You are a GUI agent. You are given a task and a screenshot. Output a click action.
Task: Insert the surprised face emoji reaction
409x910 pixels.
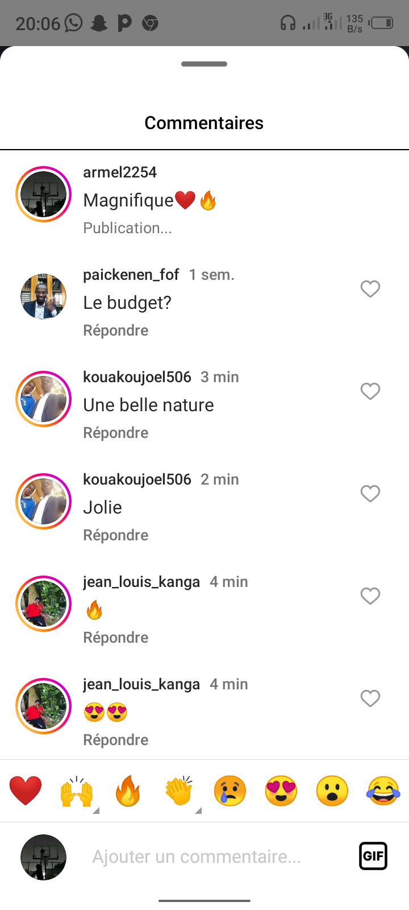click(332, 791)
